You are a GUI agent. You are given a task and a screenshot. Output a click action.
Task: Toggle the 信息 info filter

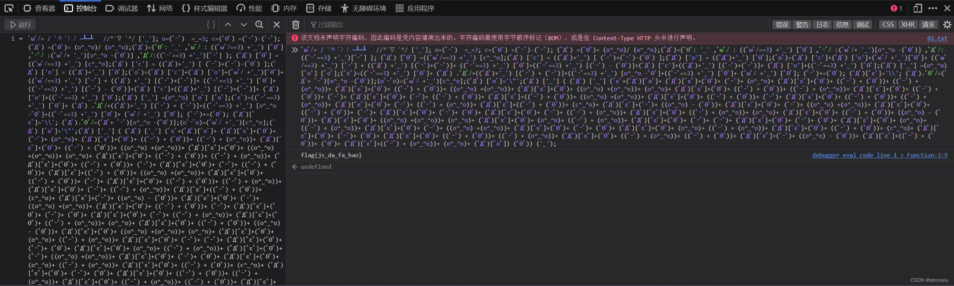(843, 25)
